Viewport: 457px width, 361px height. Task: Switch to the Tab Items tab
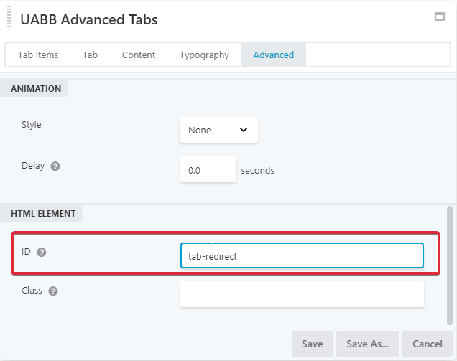(38, 55)
